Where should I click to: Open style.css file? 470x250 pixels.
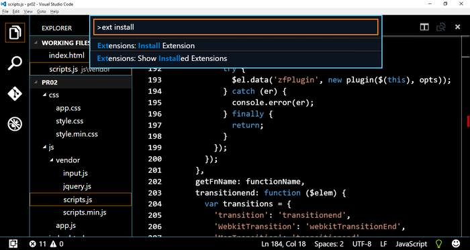pyautogui.click(x=70, y=121)
